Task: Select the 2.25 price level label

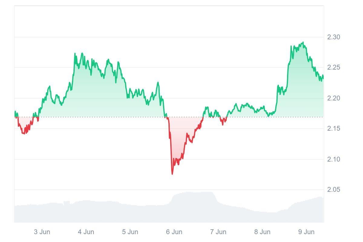Action: pyautogui.click(x=334, y=67)
